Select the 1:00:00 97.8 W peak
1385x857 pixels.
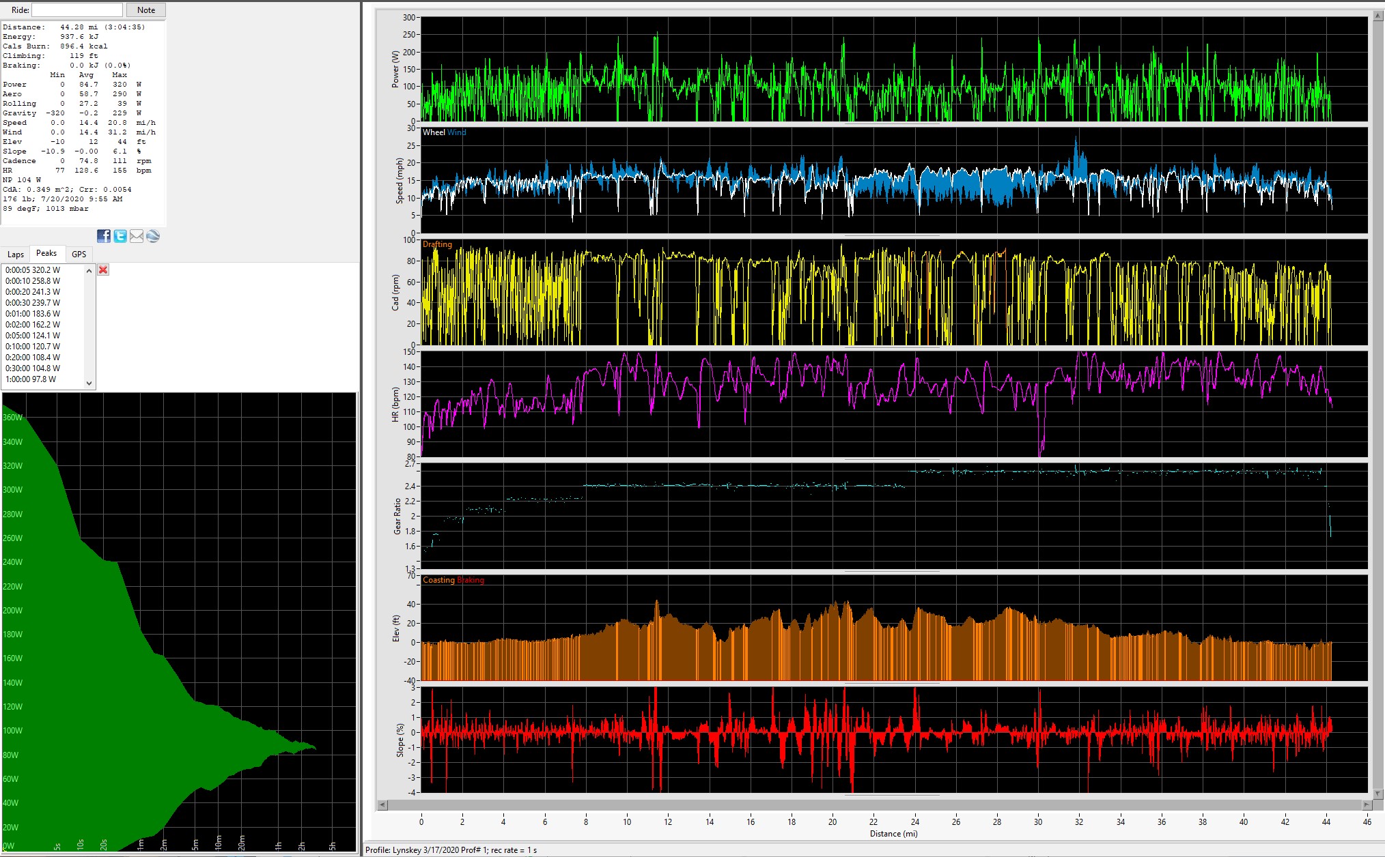click(31, 379)
